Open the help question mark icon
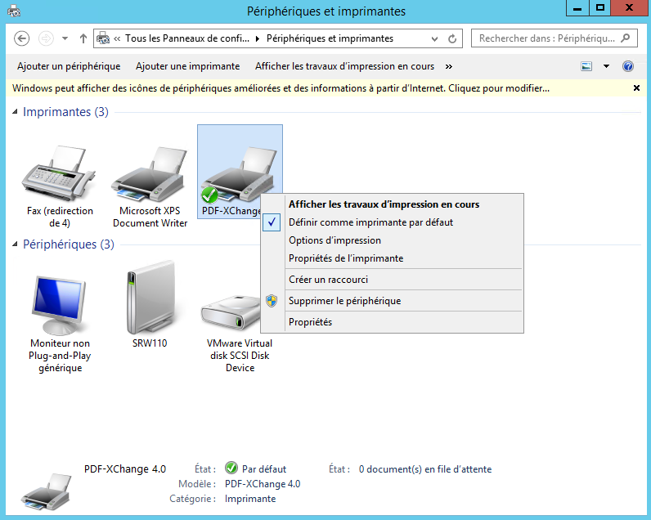Image resolution: width=651 pixels, height=520 pixels. (628, 66)
